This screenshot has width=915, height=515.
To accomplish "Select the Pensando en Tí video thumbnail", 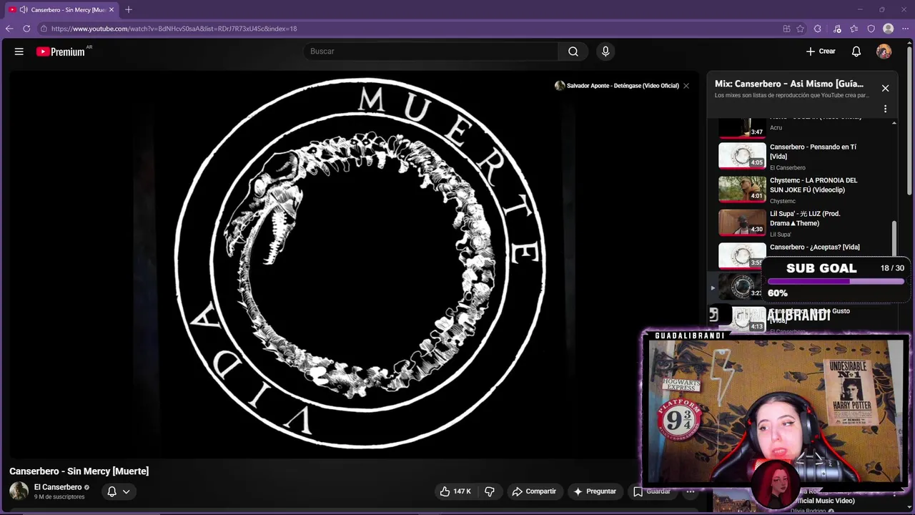I will (x=742, y=155).
